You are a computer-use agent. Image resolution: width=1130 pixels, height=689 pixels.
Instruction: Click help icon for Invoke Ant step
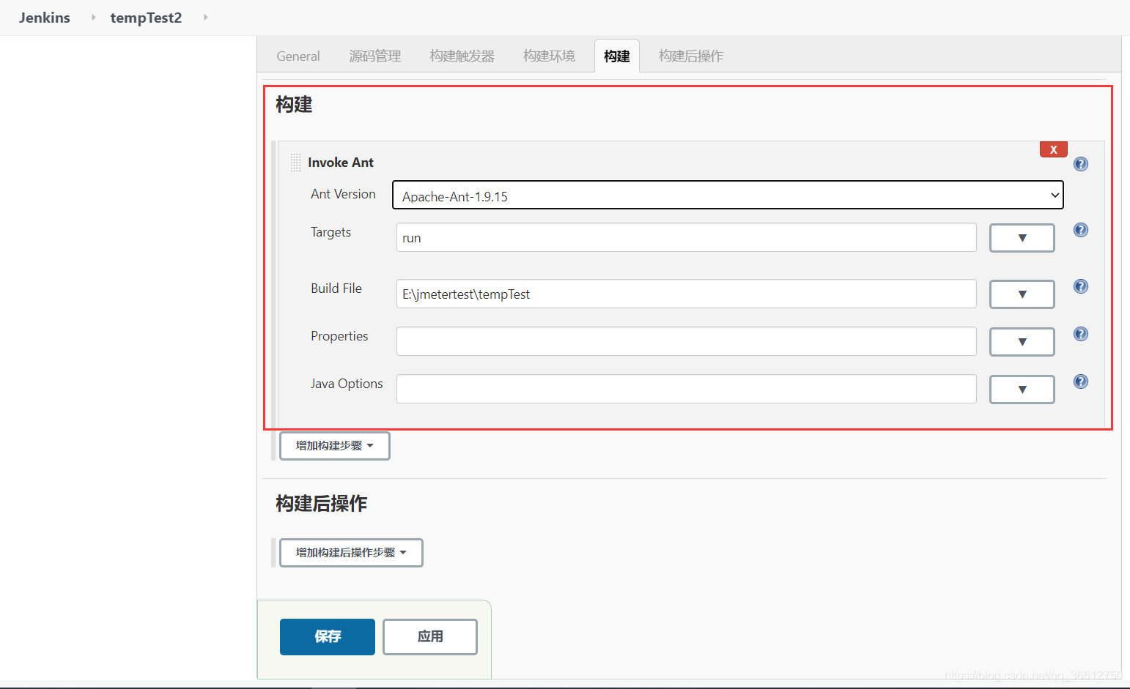[x=1081, y=164]
